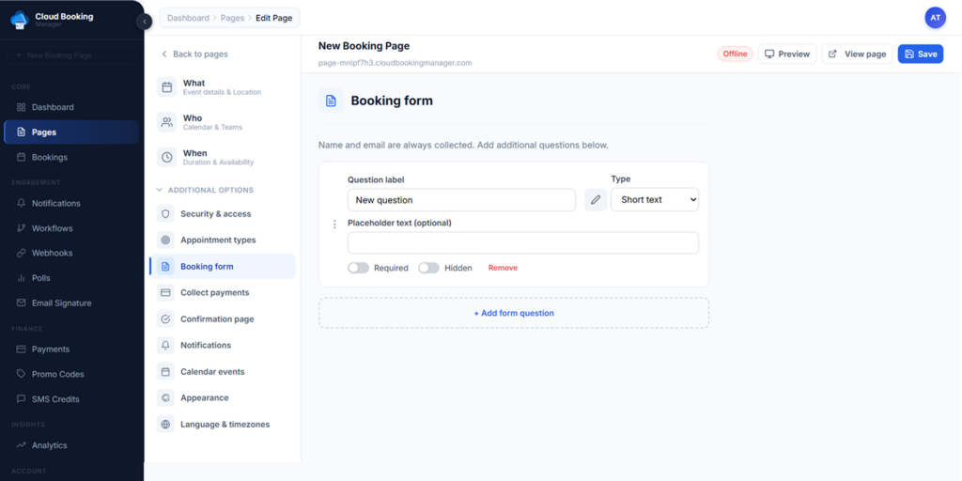Click the Security & access shield icon
The width and height of the screenshot is (962, 481).
click(x=165, y=214)
